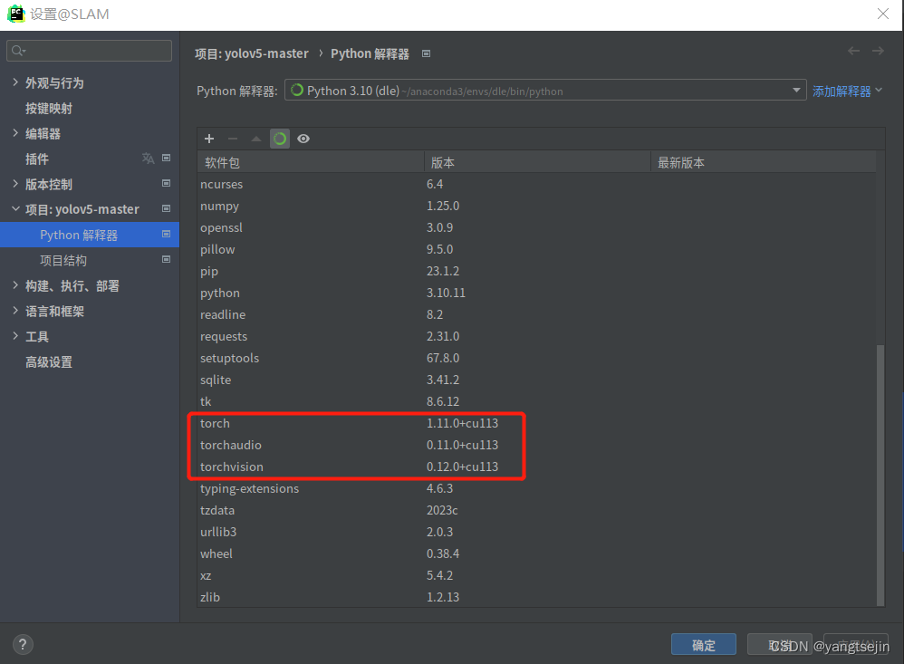The width and height of the screenshot is (904, 664).
Task: Select the pillow package row
Action: [x=536, y=249]
